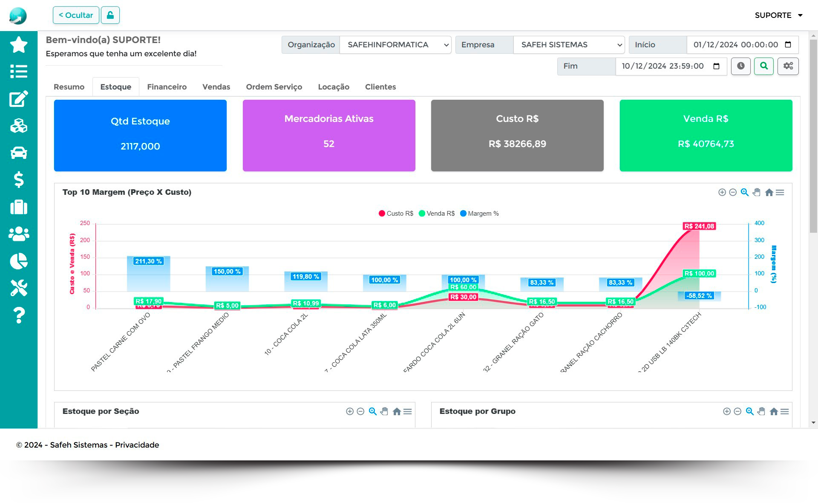Viewport: 818px width, 503px height.
Task: Click the Custo R$ gray card
Action: tap(517, 136)
